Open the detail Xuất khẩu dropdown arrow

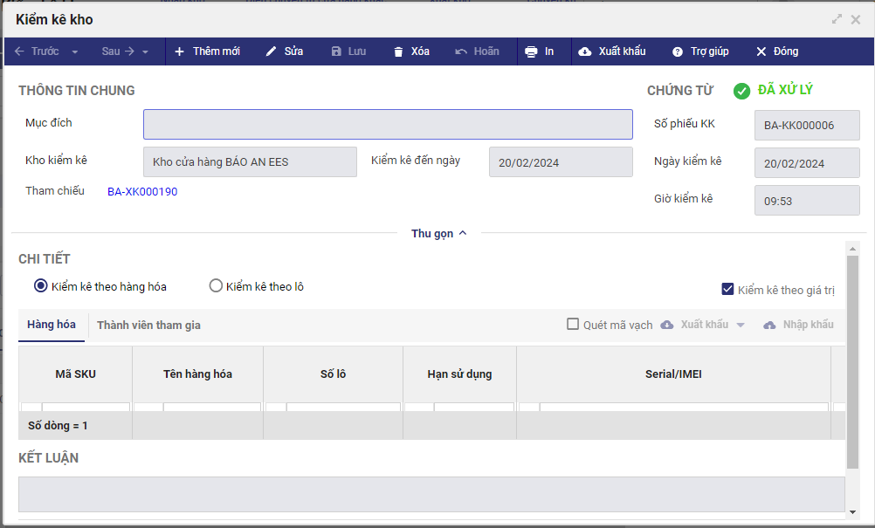741,325
